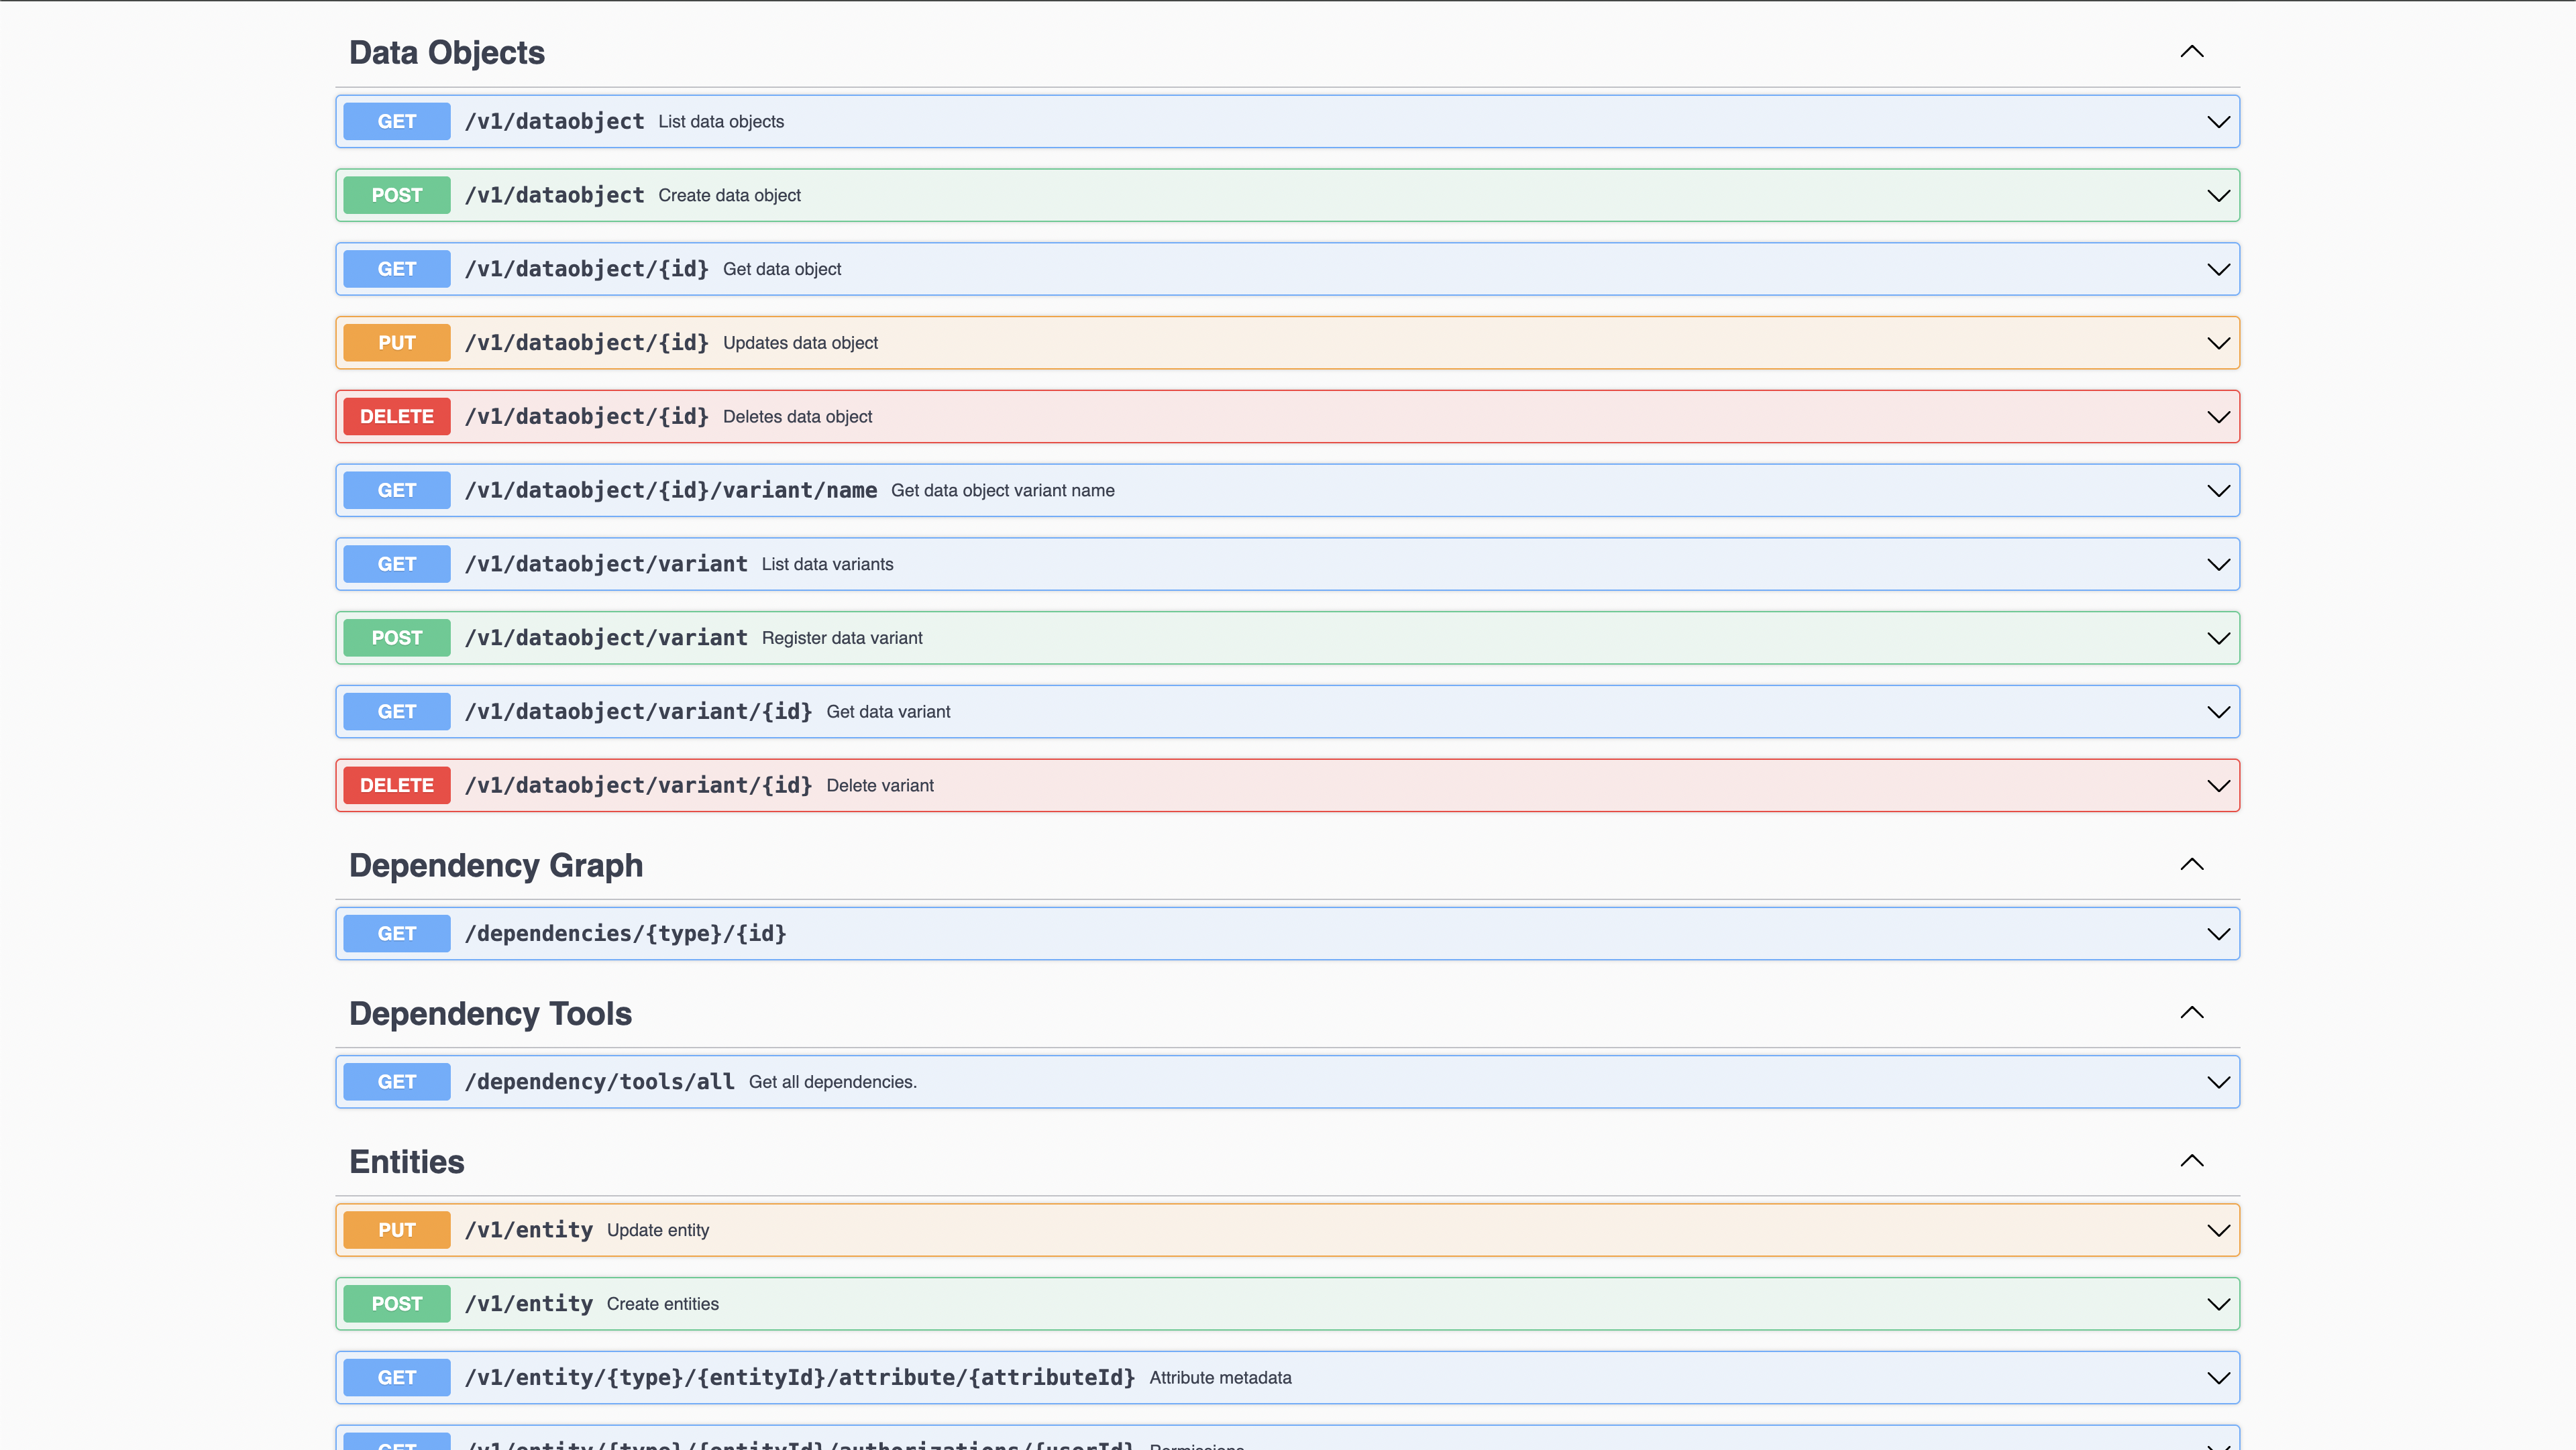Click DELETE badge for Delete variant
Image resolution: width=2576 pixels, height=1450 pixels.
click(396, 786)
